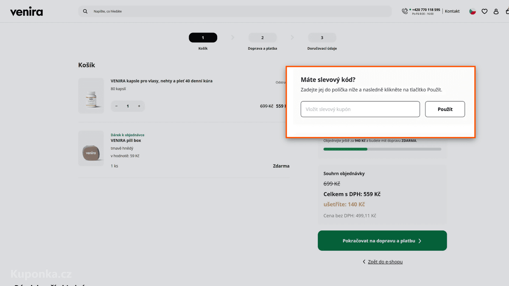Click Celkem s DPH: 559 Kč
The width and height of the screenshot is (509, 286).
352,194
